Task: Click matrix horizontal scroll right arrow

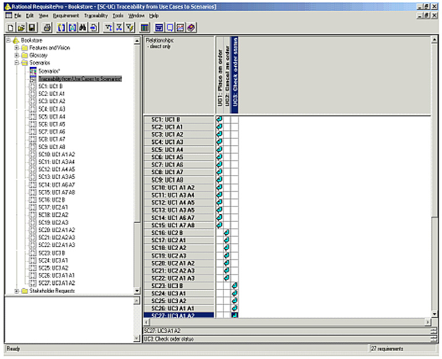Action: [428, 322]
